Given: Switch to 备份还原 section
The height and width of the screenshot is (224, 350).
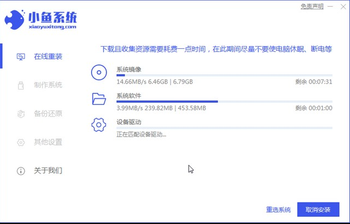Looking at the screenshot, I should tap(48, 114).
